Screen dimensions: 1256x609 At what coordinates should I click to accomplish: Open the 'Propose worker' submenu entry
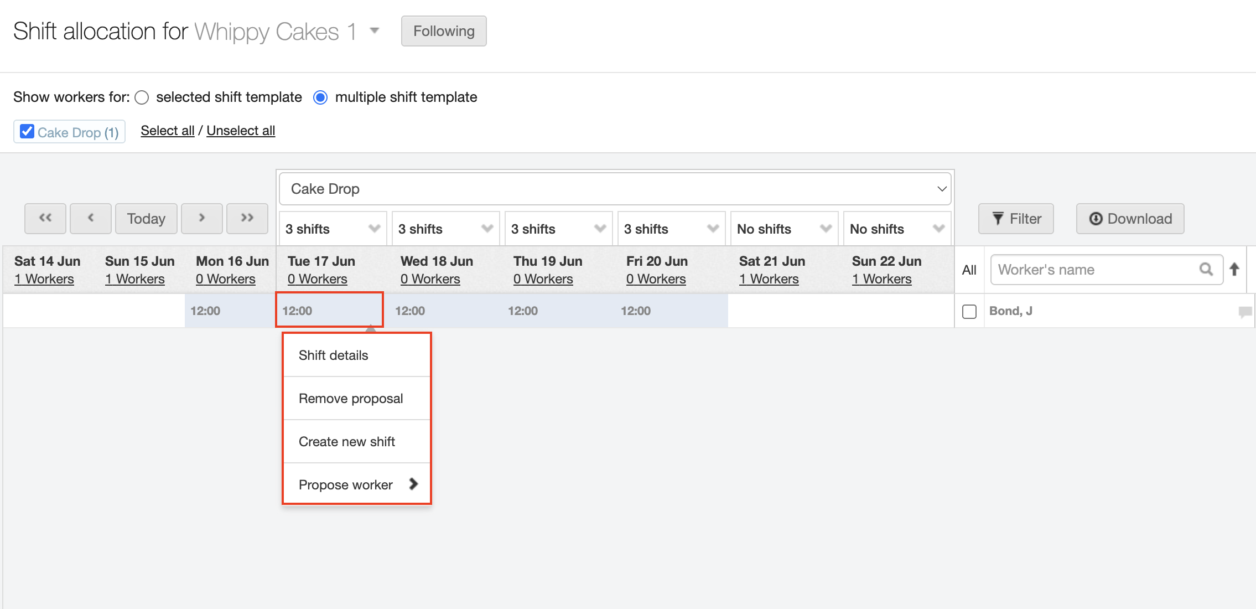pos(357,484)
